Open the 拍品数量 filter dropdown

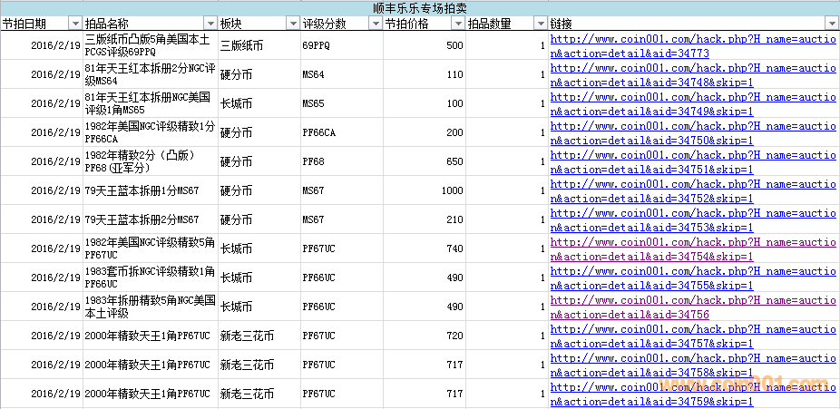coord(541,23)
